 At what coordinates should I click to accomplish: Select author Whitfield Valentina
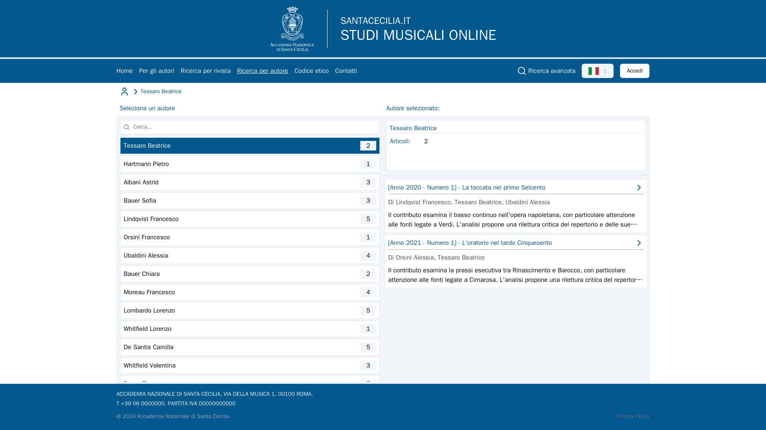coord(250,365)
